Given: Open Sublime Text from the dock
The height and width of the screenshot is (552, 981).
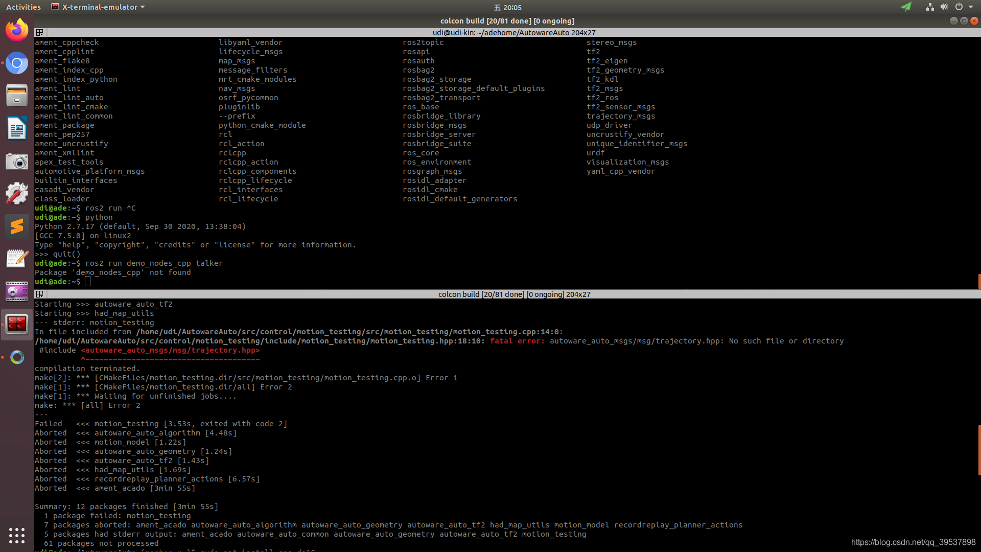Looking at the screenshot, I should [x=17, y=226].
